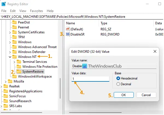The width and height of the screenshot is (164, 115).
Task: Click the Windows File Protection folder icon
Action: [19, 66]
